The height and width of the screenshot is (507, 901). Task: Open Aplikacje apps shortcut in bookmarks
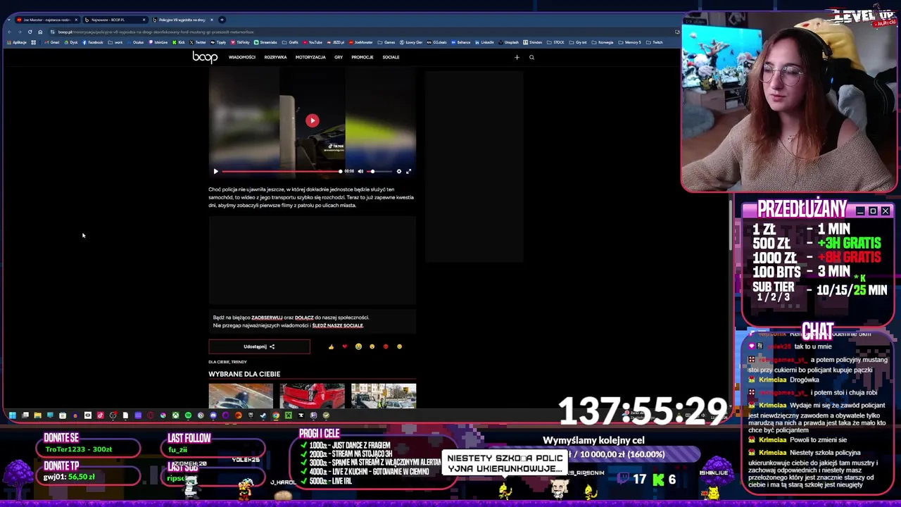(18, 42)
